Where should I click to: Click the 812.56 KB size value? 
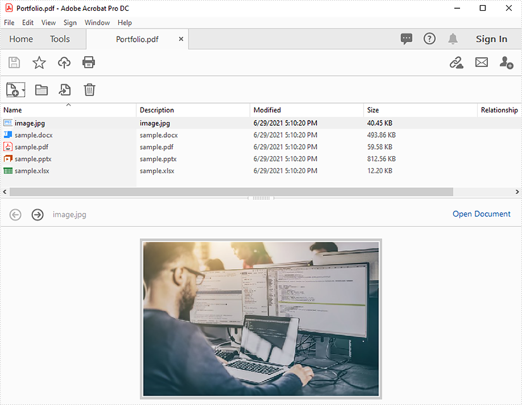pyautogui.click(x=382, y=159)
